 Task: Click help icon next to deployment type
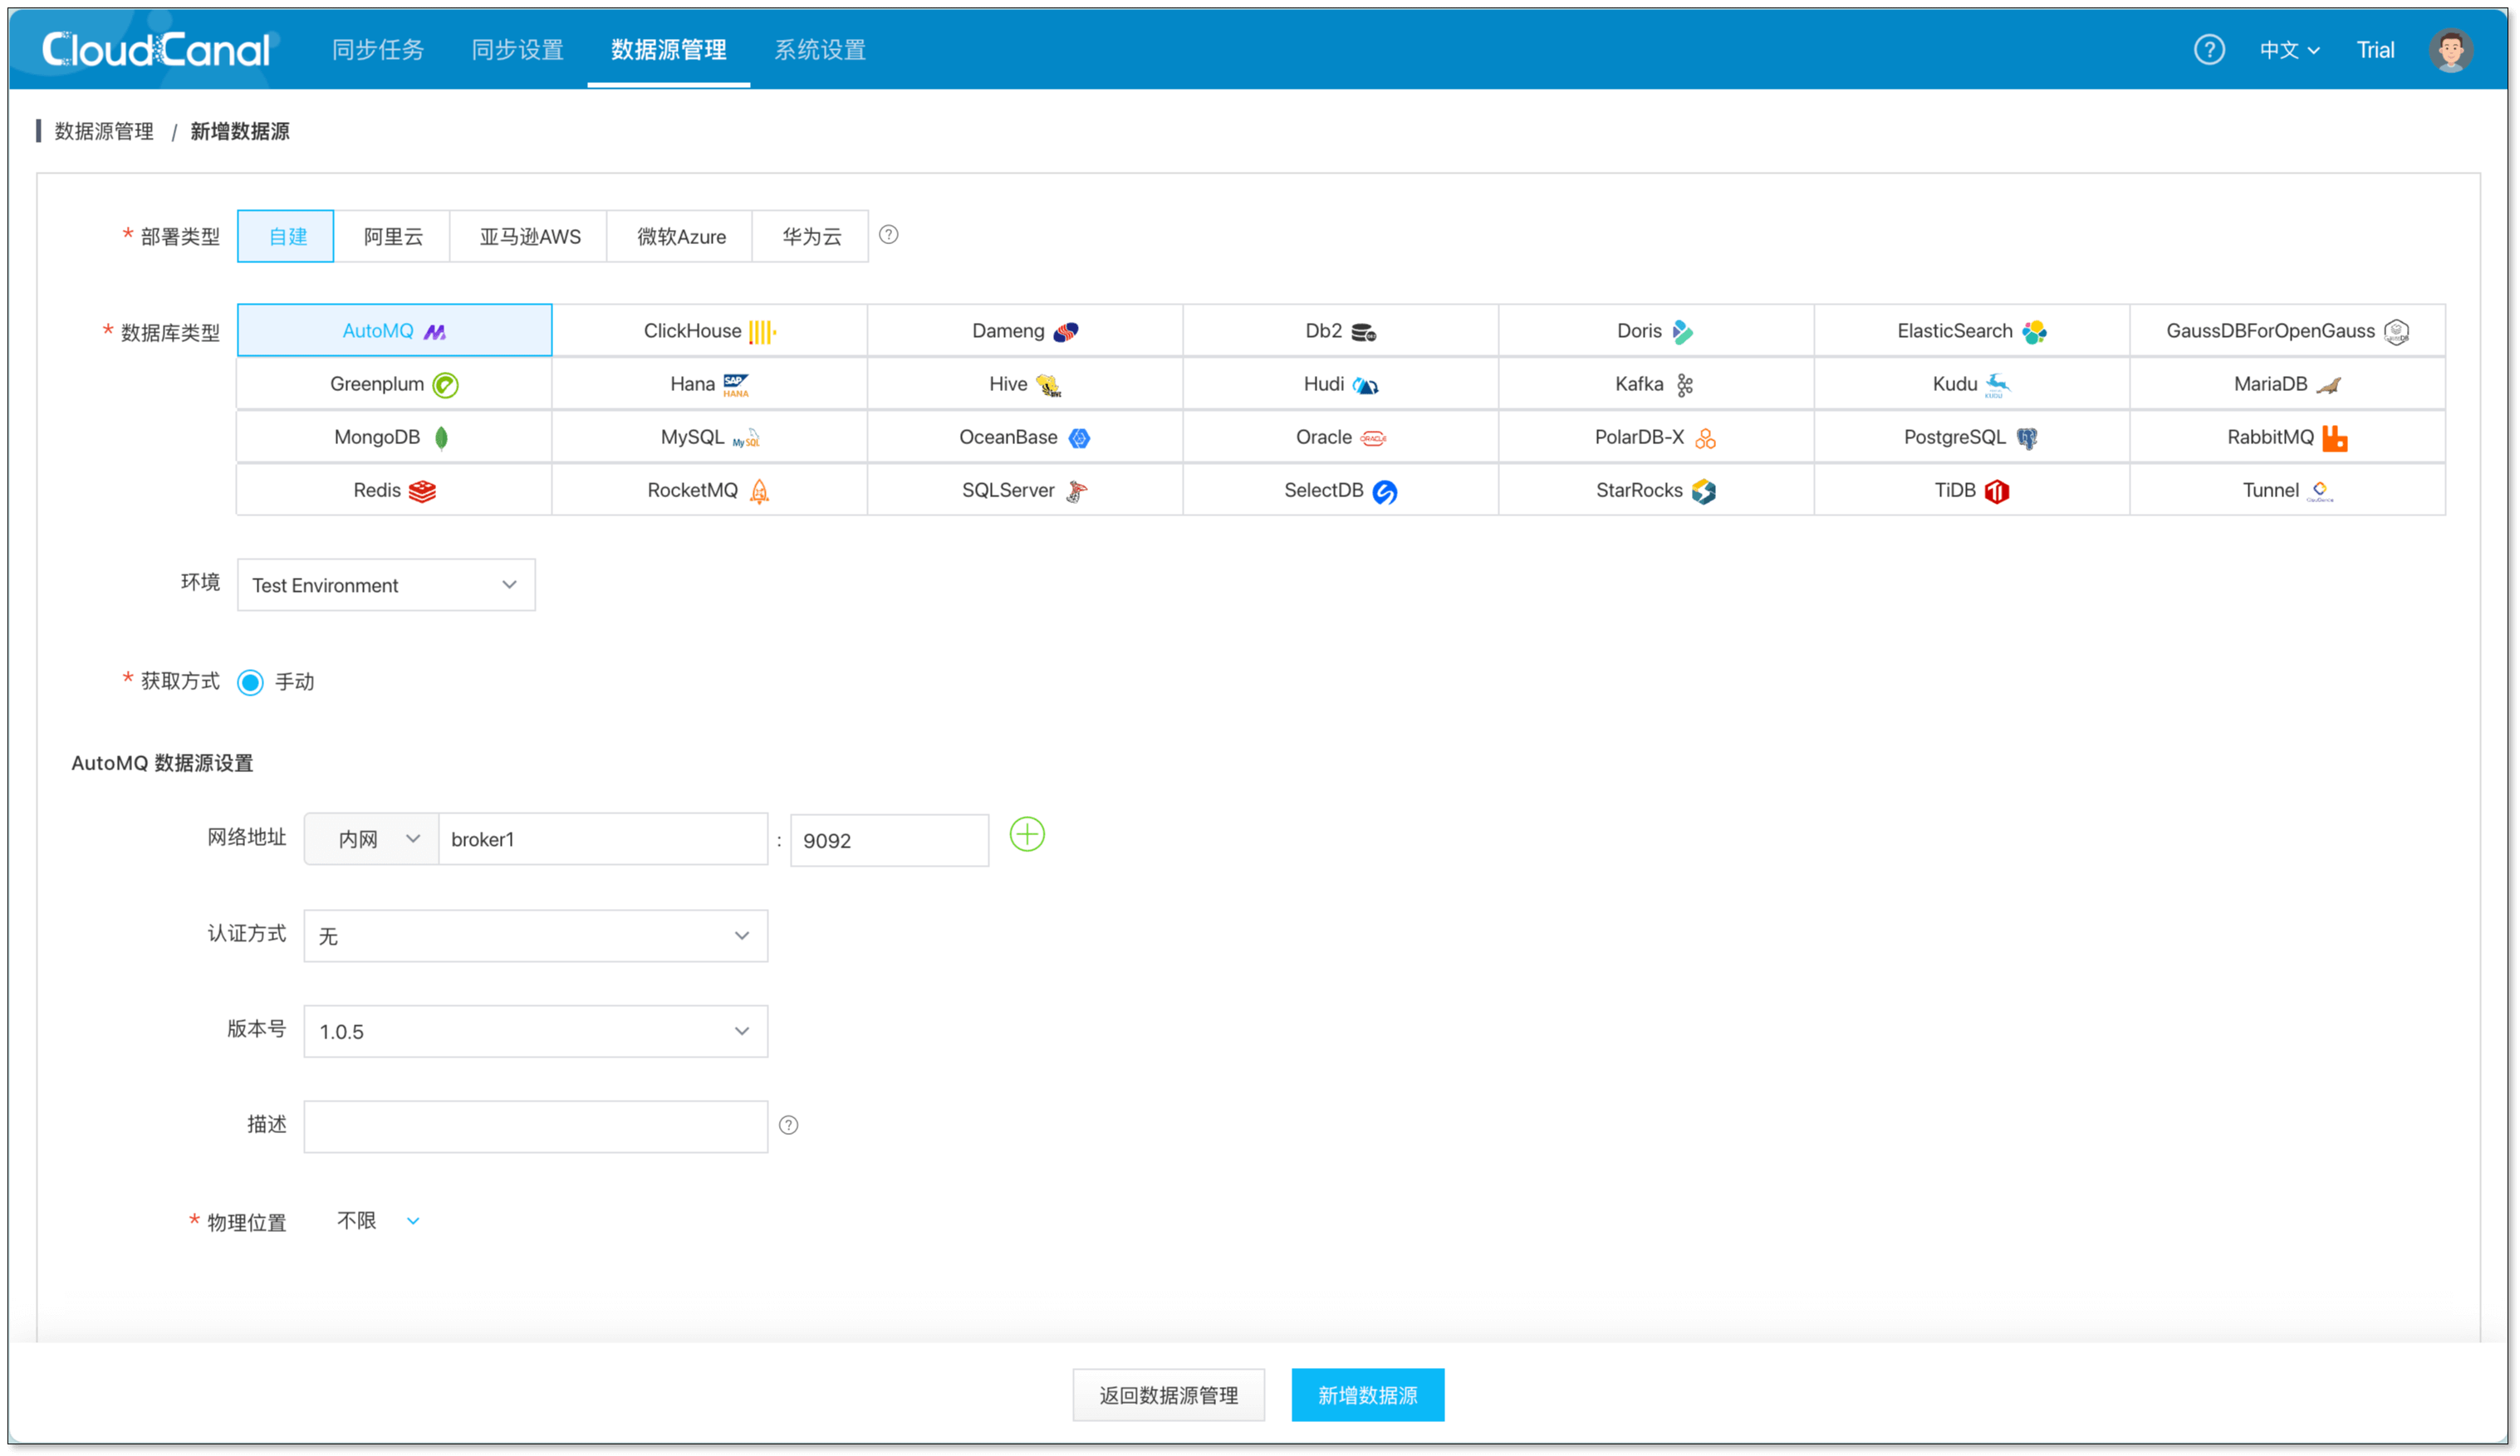pos(888,235)
